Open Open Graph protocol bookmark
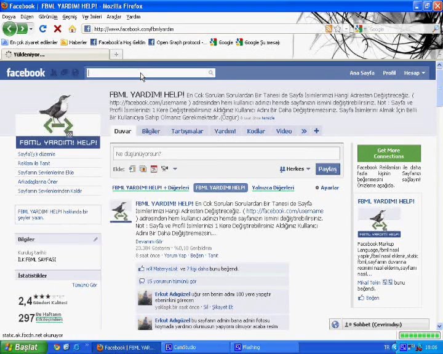Image resolution: width=443 pixels, height=354 pixels. pyautogui.click(x=178, y=42)
